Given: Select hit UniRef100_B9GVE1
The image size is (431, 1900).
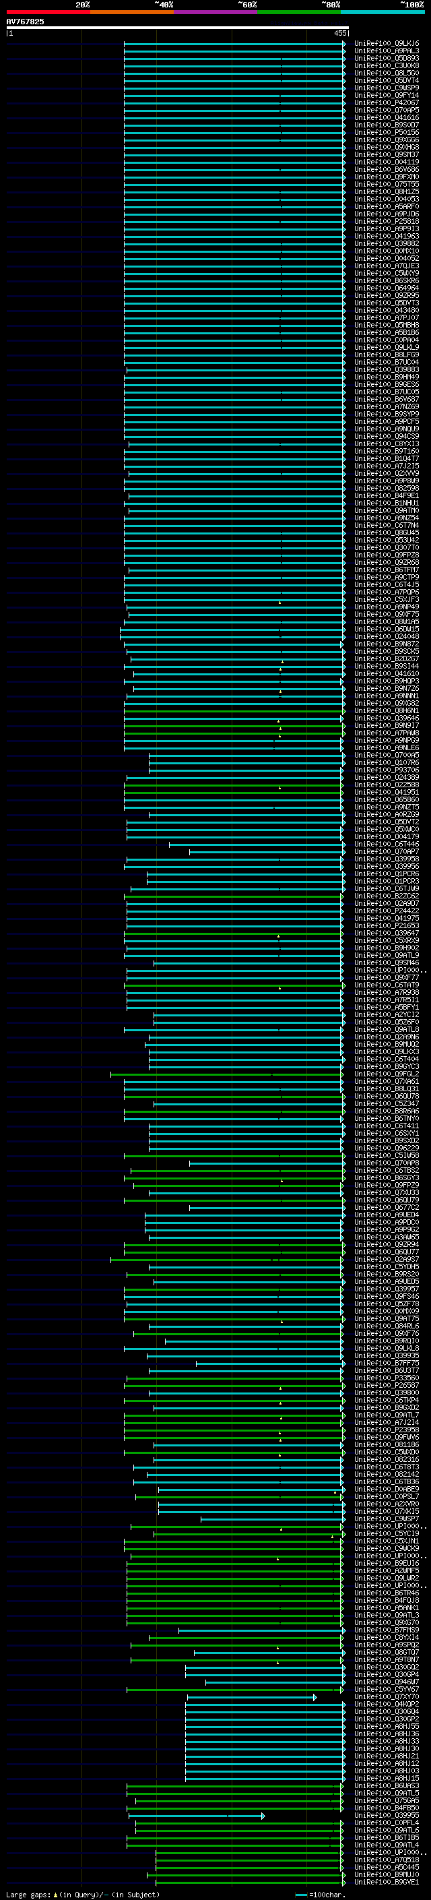Looking at the screenshot, I should point(386,1882).
